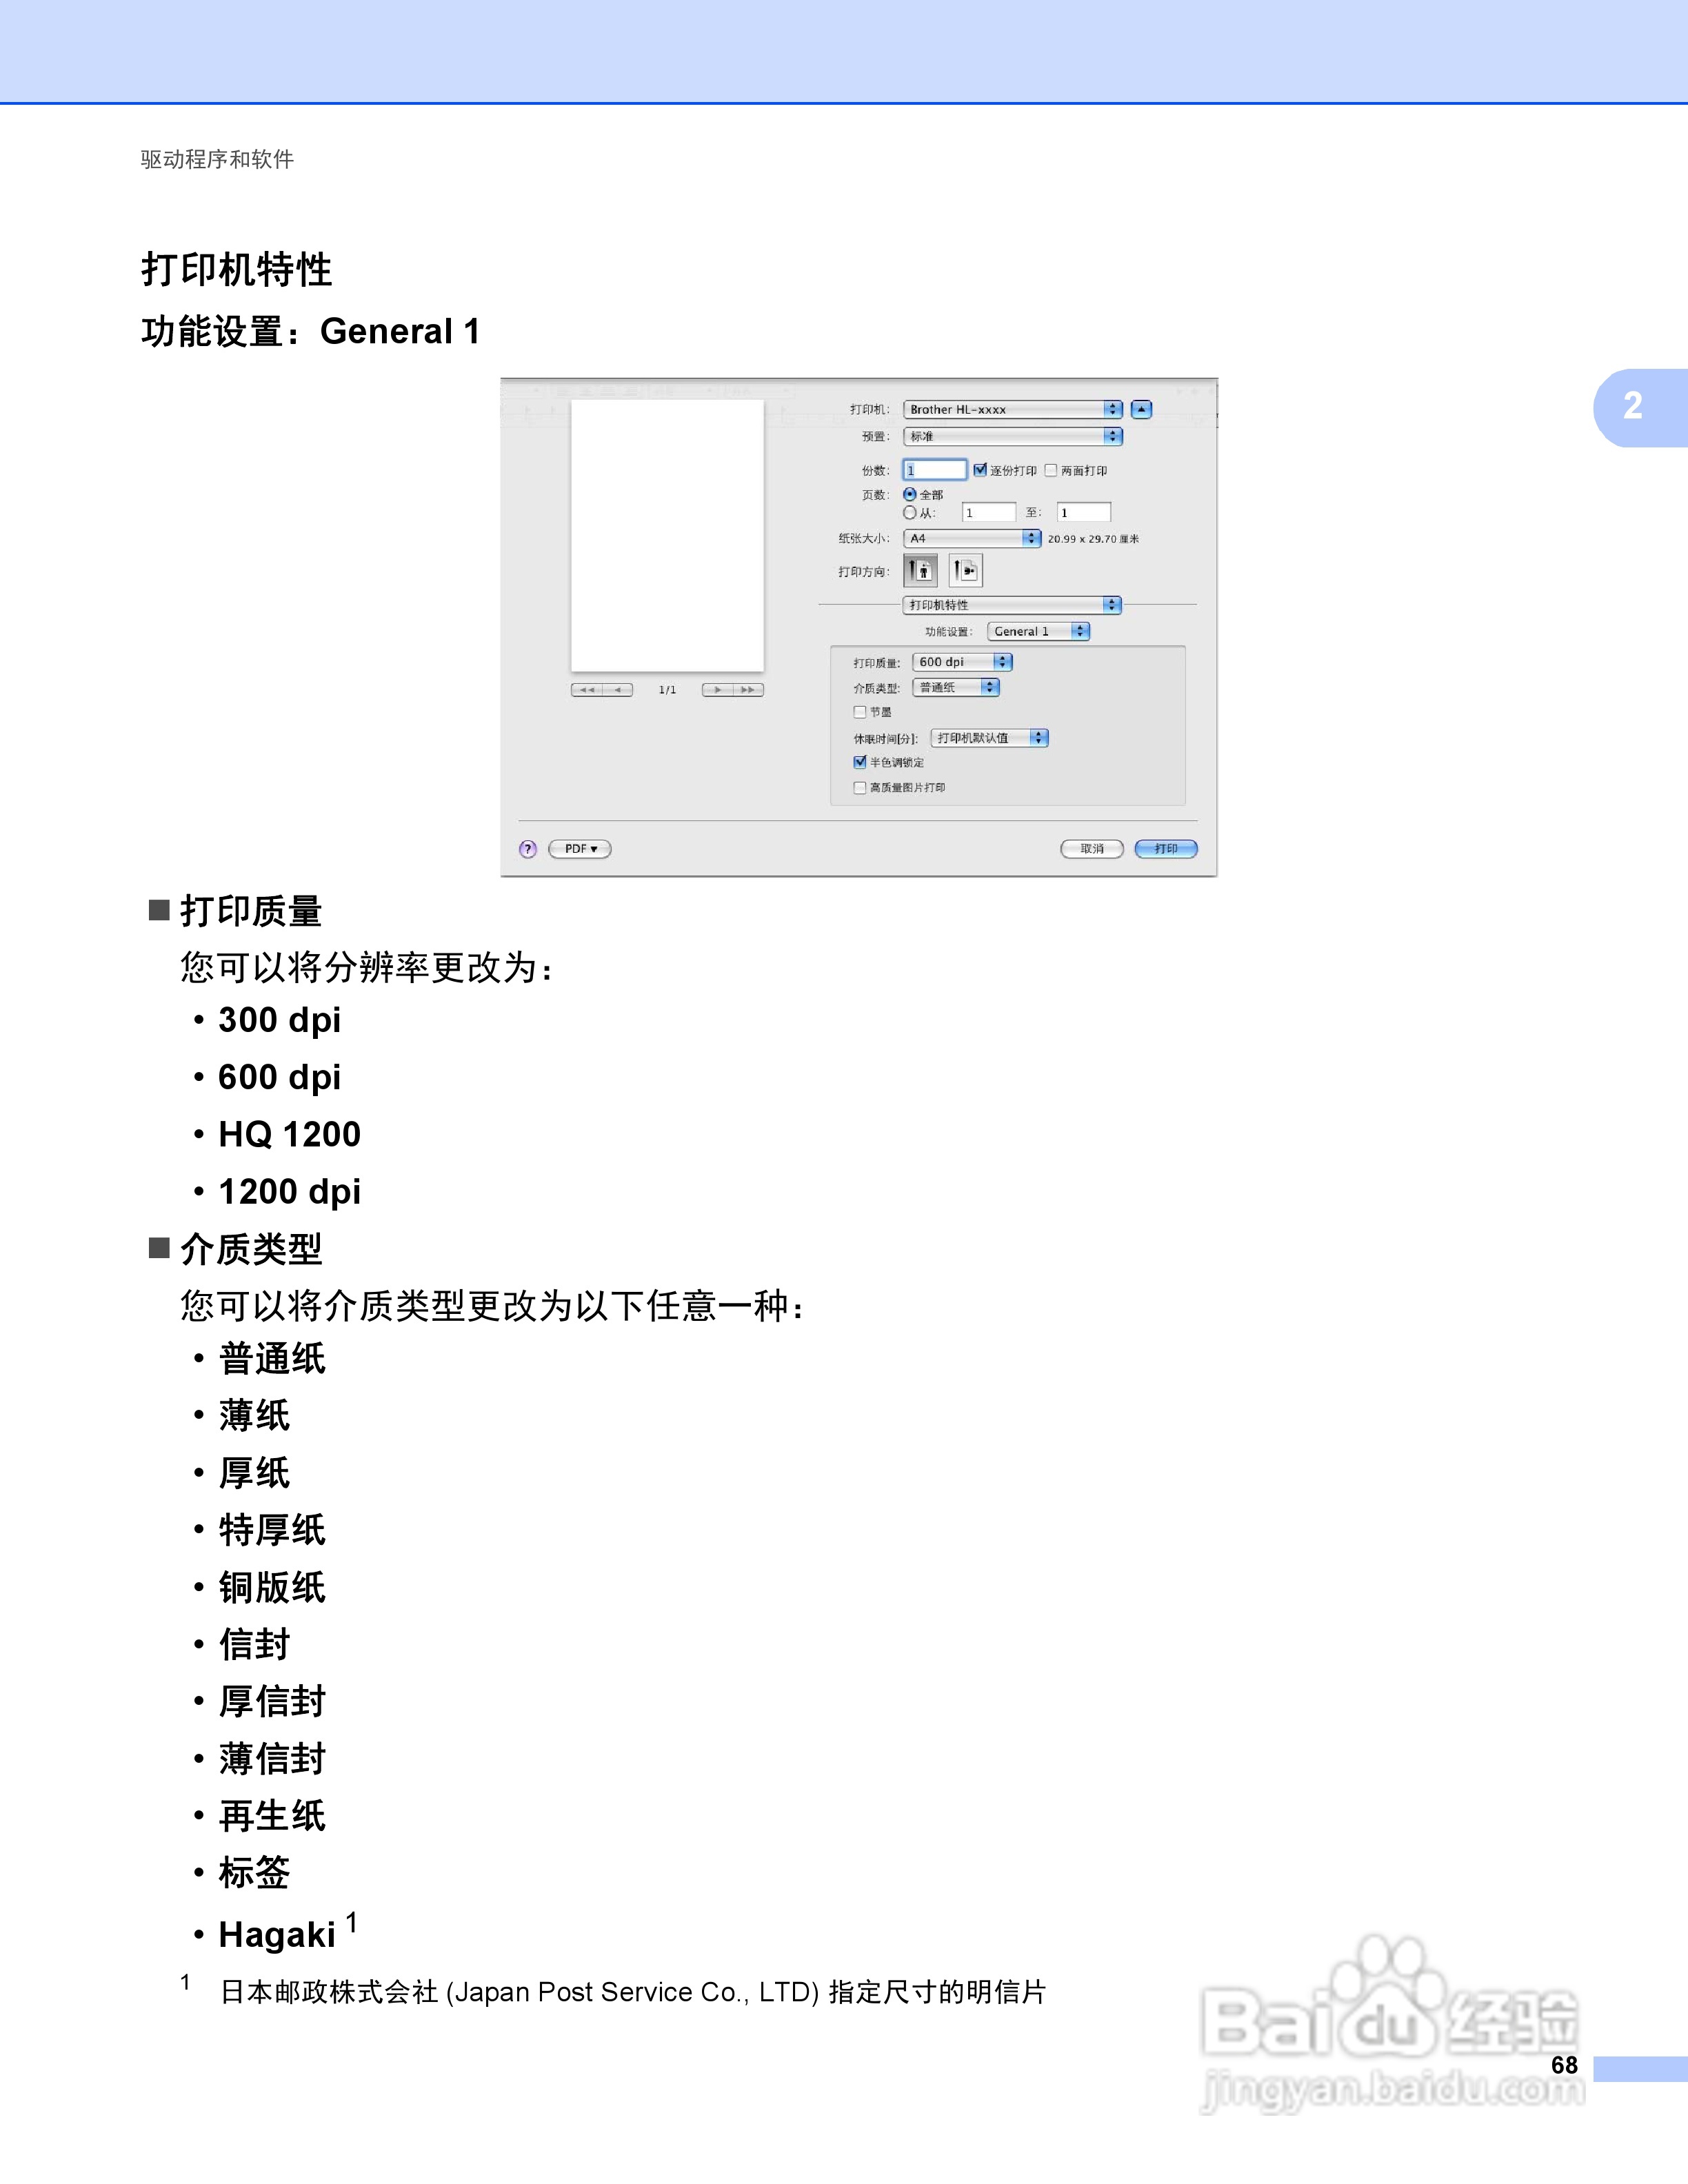Select portrait print orientation icon
Screen dimensions: 1688x2184
[x=920, y=571]
